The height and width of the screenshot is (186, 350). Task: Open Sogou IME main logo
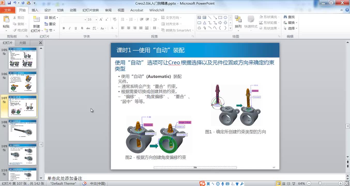[x=202, y=184]
